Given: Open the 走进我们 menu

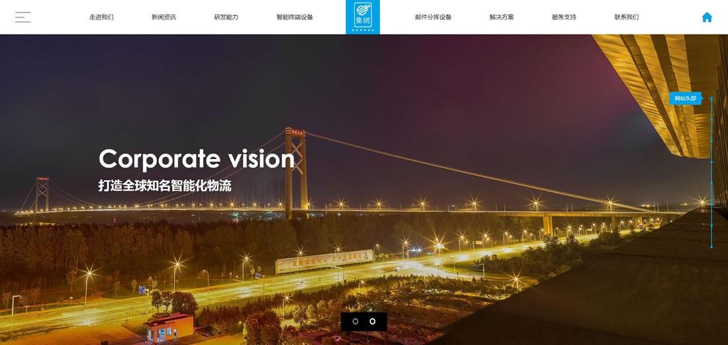Looking at the screenshot, I should [101, 17].
